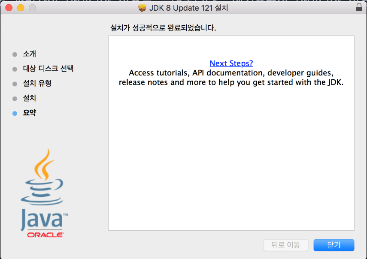Click the disabled 뒤로 이동 button
The image size is (367, 259).
[285, 245]
